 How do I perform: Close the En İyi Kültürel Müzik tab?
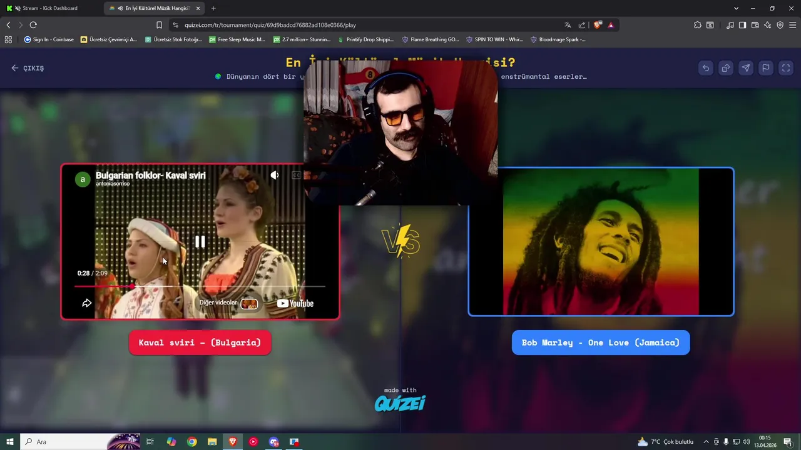(198, 8)
